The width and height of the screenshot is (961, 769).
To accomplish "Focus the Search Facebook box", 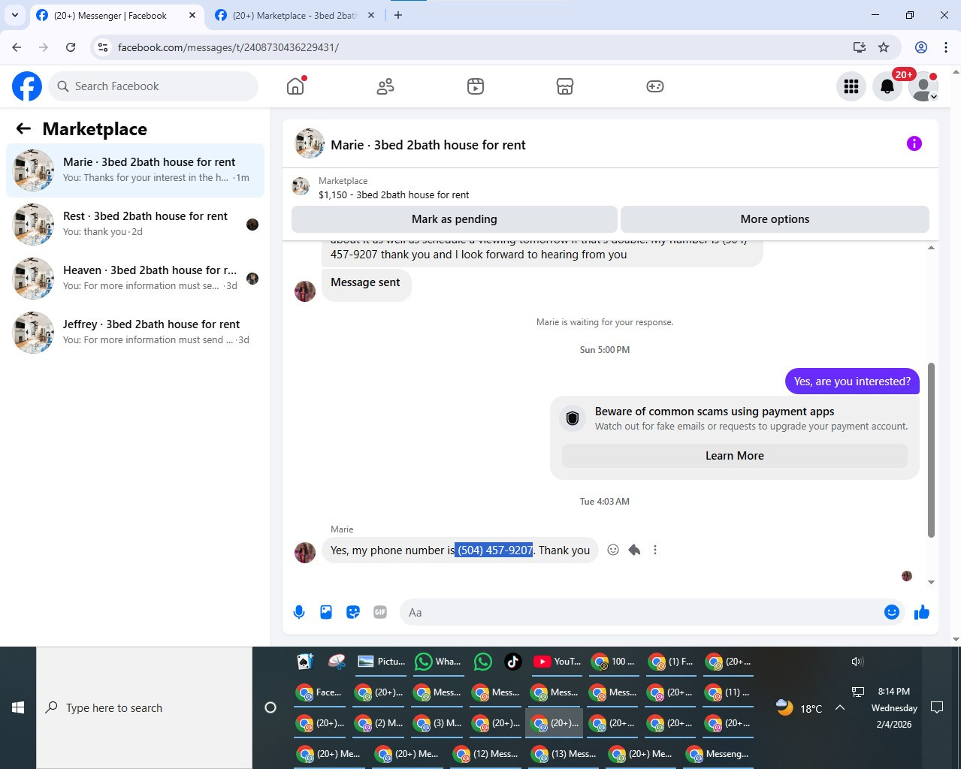I will 153,86.
